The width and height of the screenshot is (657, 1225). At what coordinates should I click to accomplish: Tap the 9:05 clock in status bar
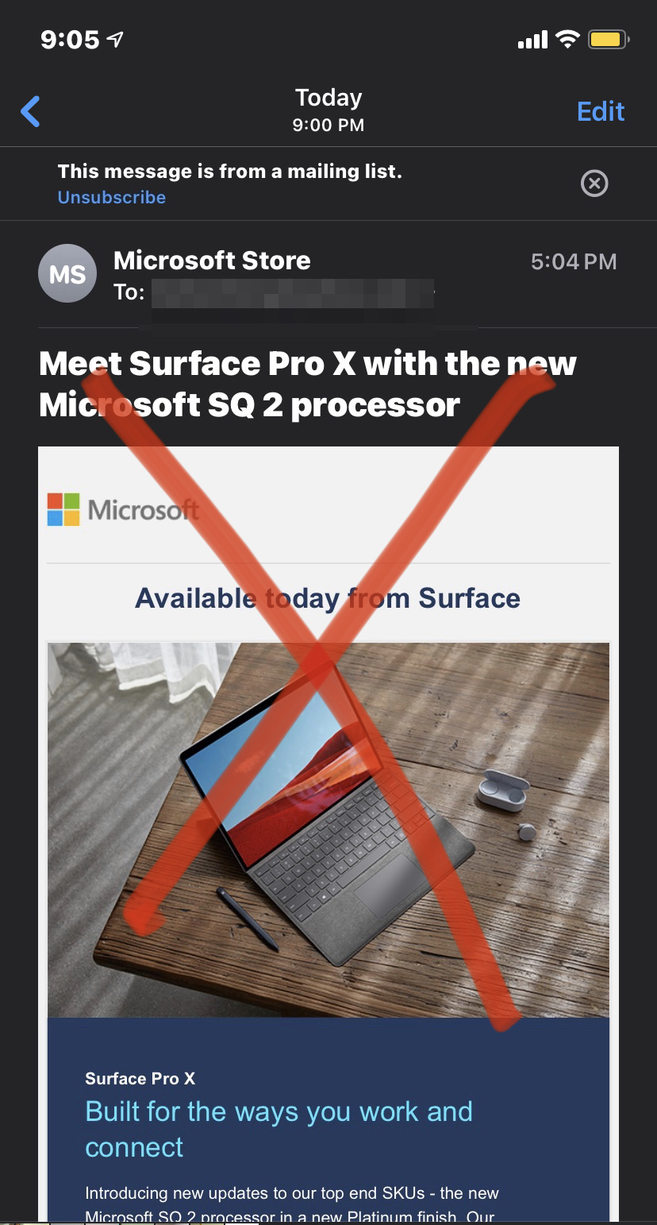[x=70, y=40]
